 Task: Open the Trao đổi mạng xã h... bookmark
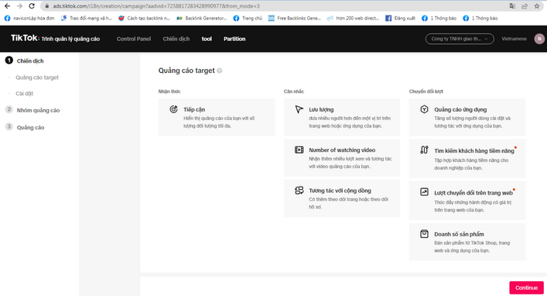pos(87,18)
